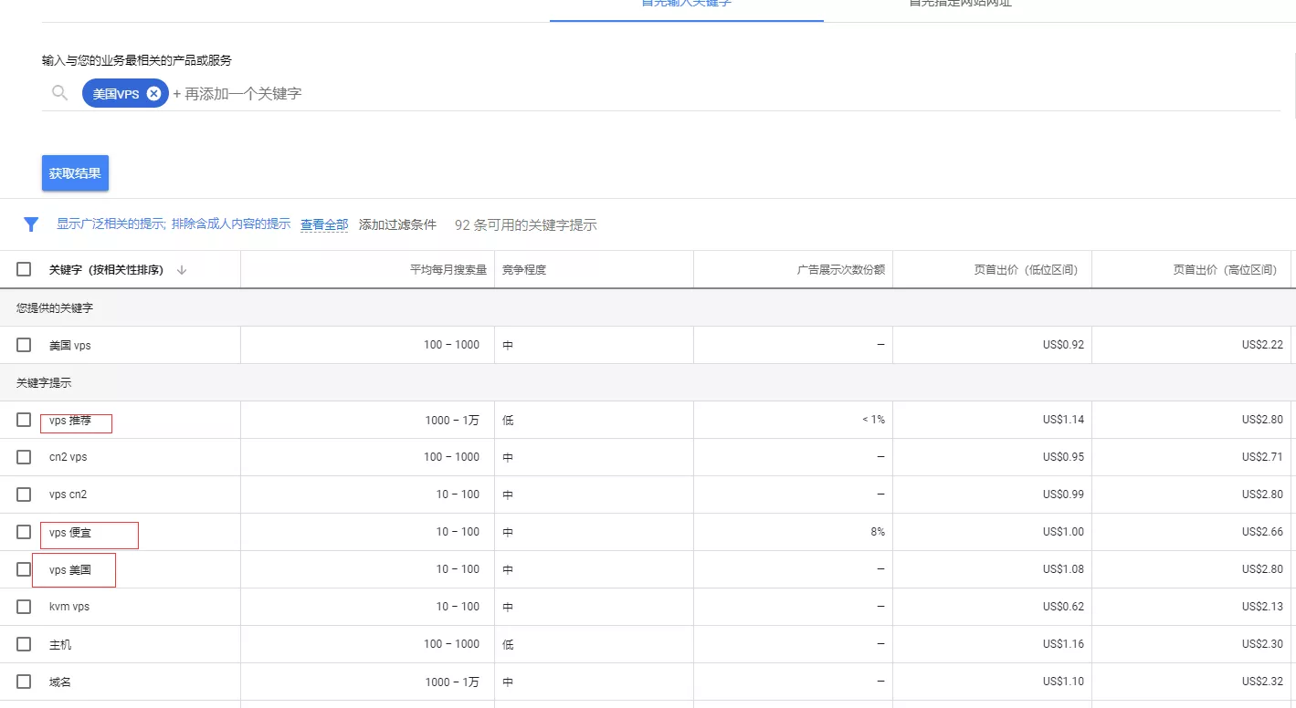Click the < 1% impression share value

pyautogui.click(x=873, y=420)
